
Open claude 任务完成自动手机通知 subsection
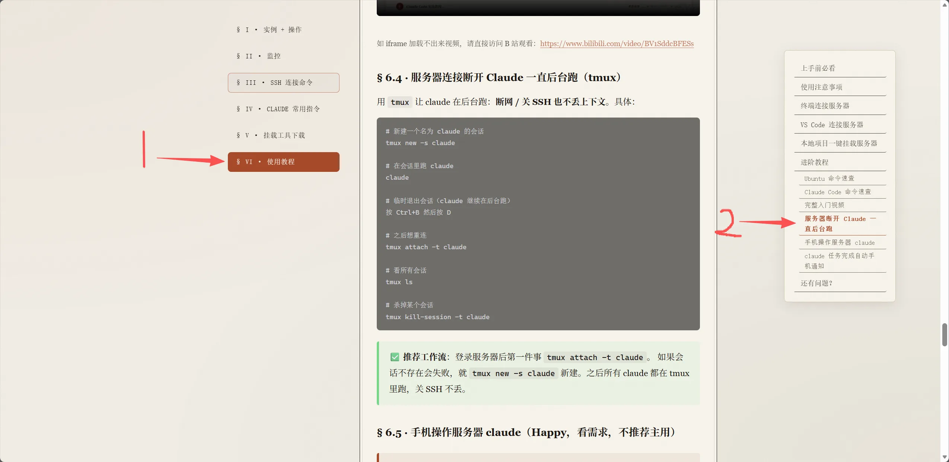(843, 261)
